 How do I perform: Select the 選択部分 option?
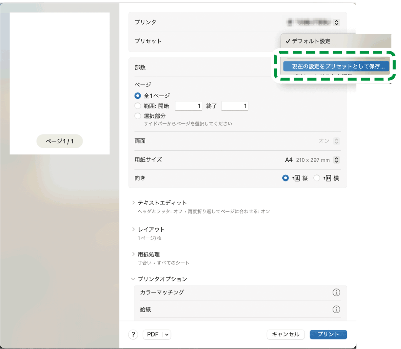click(x=138, y=116)
